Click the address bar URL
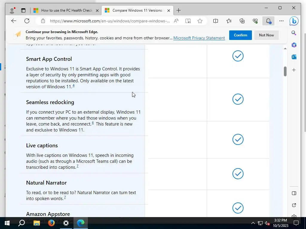The height and width of the screenshot is (229, 306). pyautogui.click(x=110, y=21)
